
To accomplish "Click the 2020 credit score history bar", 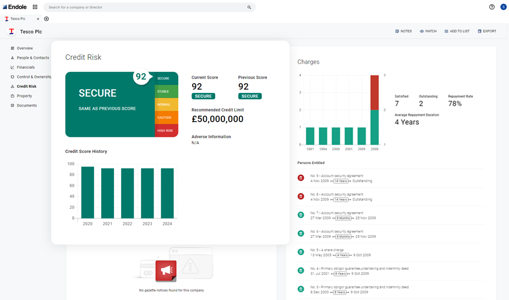I will click(x=87, y=192).
